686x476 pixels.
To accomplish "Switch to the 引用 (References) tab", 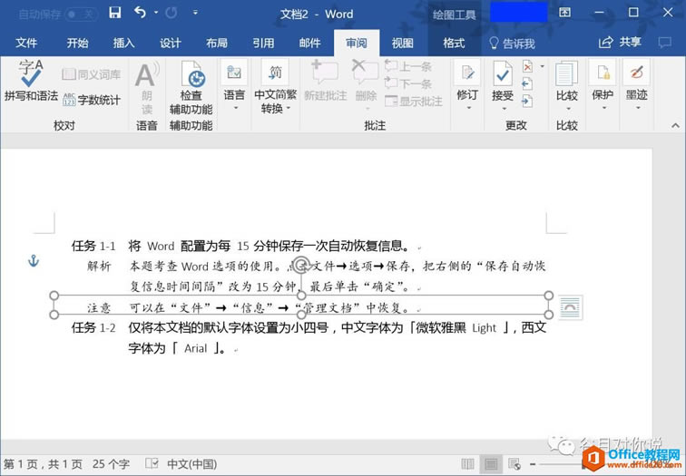I will point(263,43).
